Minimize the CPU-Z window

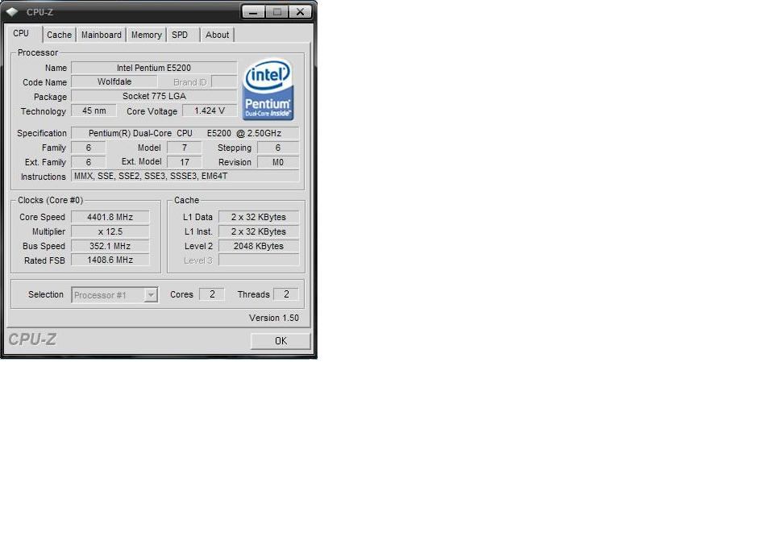click(x=253, y=12)
